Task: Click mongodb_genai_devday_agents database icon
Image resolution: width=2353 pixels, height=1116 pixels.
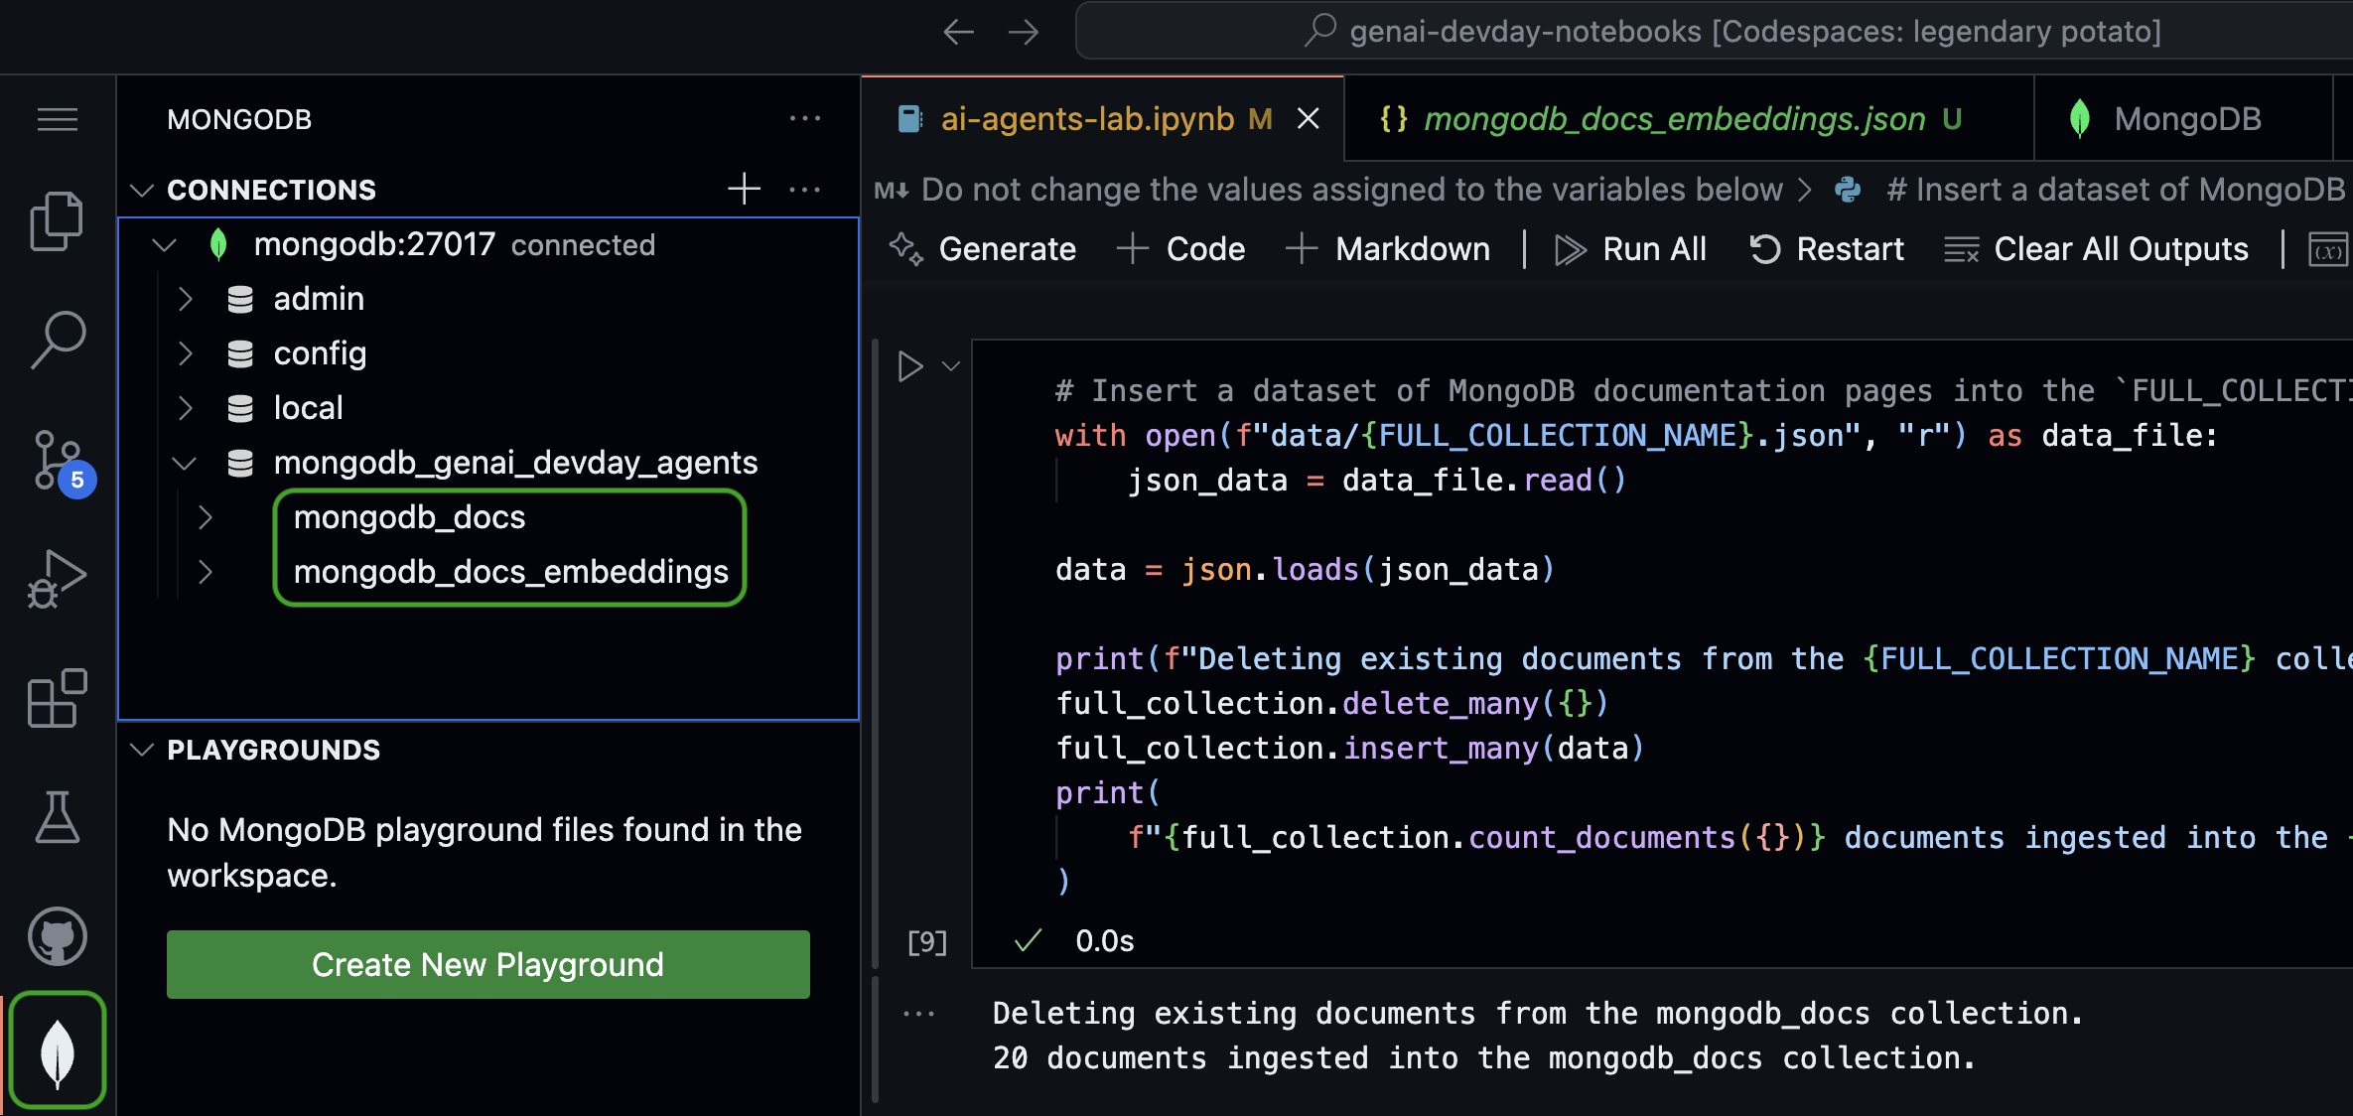Action: (240, 463)
